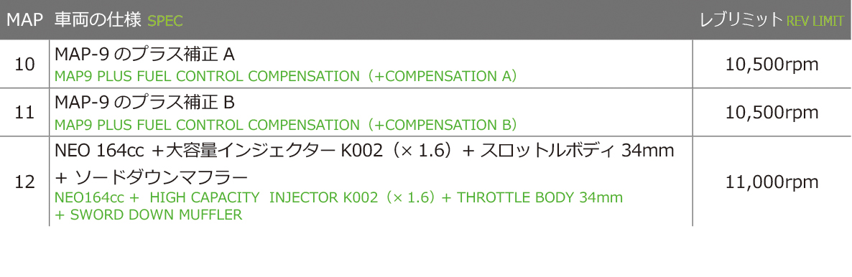
Task: Click English text ending in +COMPENSATION A
Action: (x=285, y=76)
